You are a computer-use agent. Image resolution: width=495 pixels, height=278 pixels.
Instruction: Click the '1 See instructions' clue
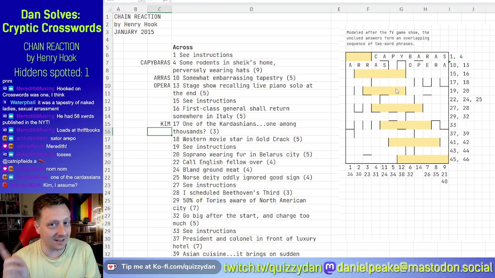coord(203,55)
